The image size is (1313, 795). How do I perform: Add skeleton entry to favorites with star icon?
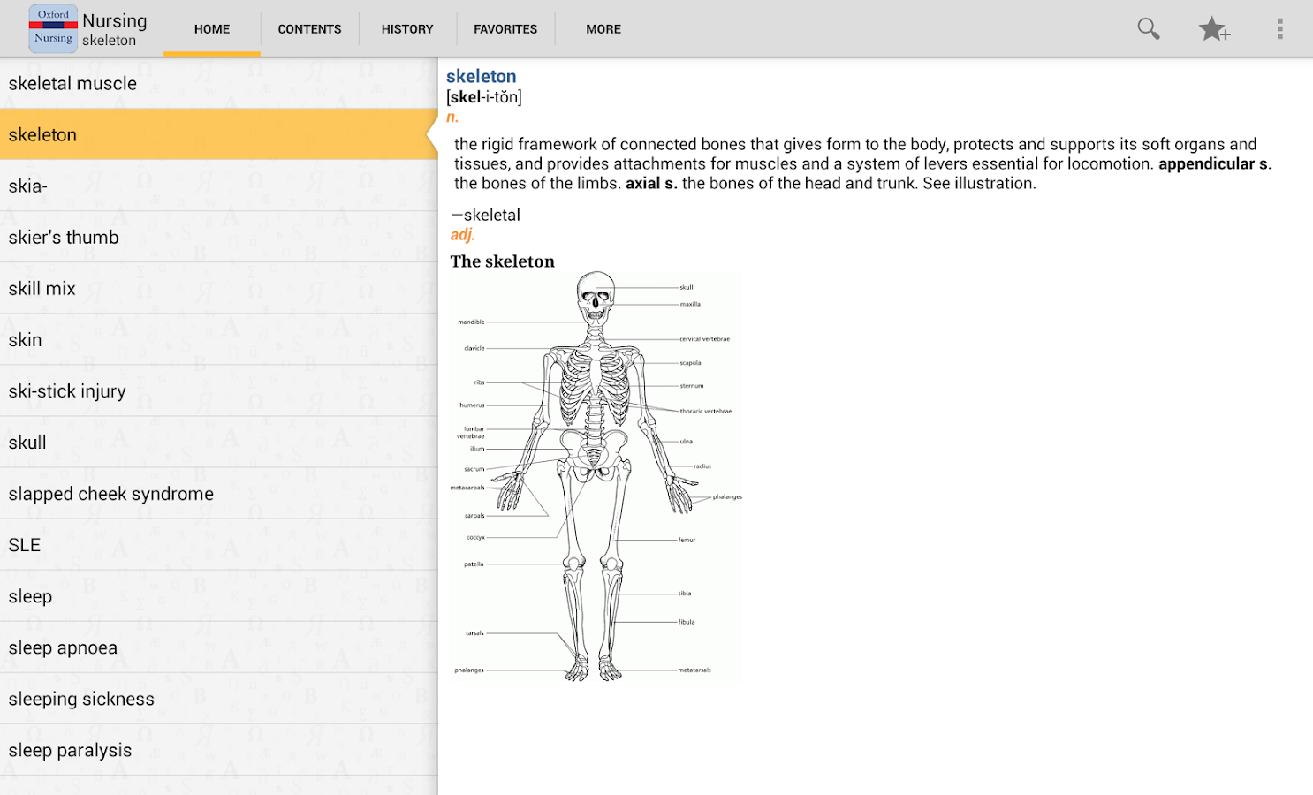tap(1214, 28)
